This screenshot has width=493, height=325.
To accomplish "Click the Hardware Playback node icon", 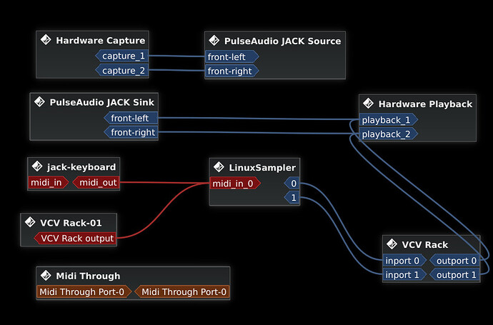I will point(368,103).
